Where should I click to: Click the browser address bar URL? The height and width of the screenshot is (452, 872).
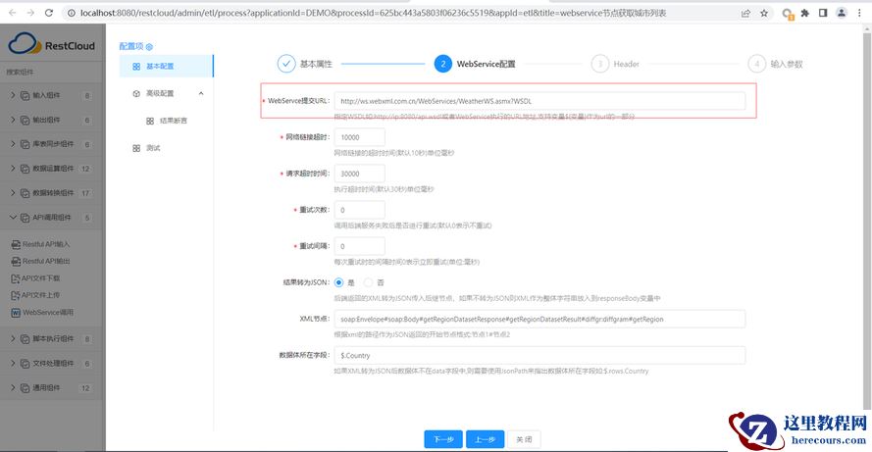coord(373,13)
